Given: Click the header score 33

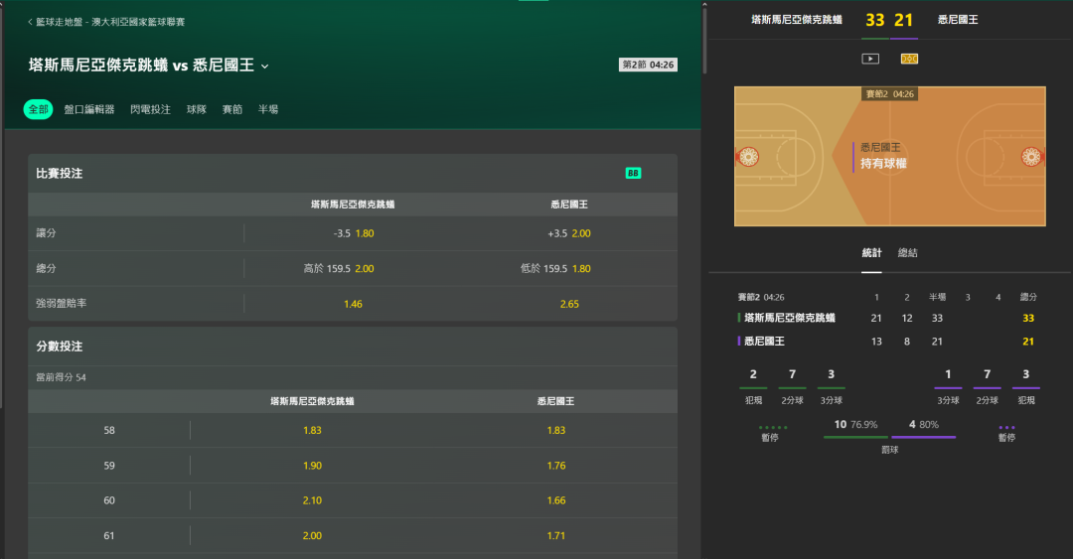Looking at the screenshot, I should 875,21.
